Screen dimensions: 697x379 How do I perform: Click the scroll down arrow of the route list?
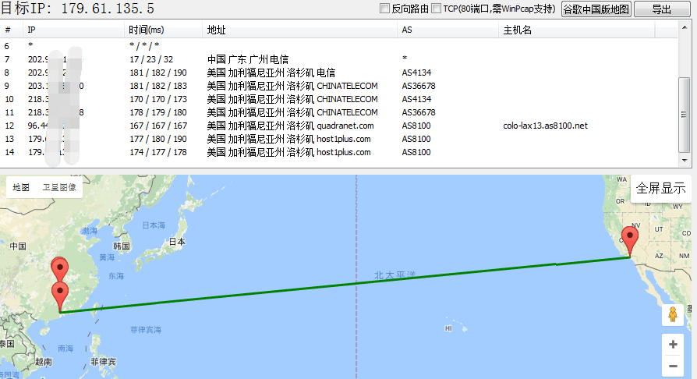[684, 161]
